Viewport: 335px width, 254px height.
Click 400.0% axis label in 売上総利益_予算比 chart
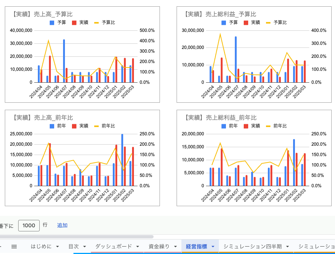click(319, 30)
